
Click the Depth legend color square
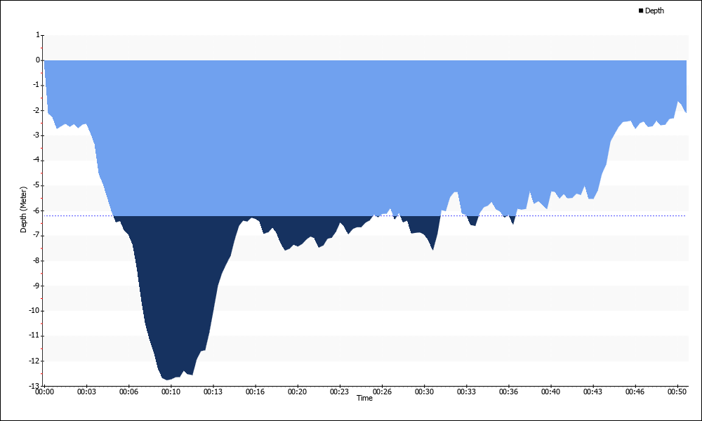point(641,11)
